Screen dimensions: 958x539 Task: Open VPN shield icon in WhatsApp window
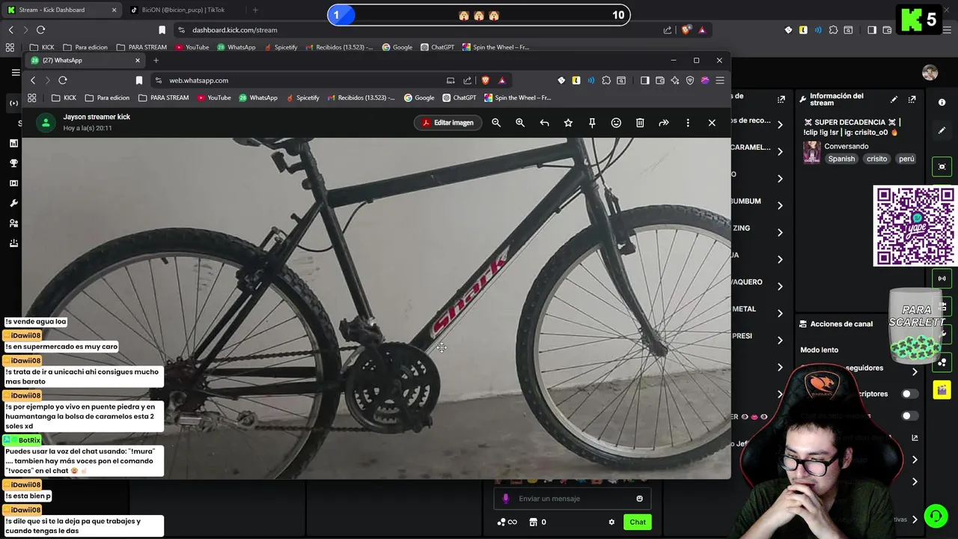click(x=690, y=80)
